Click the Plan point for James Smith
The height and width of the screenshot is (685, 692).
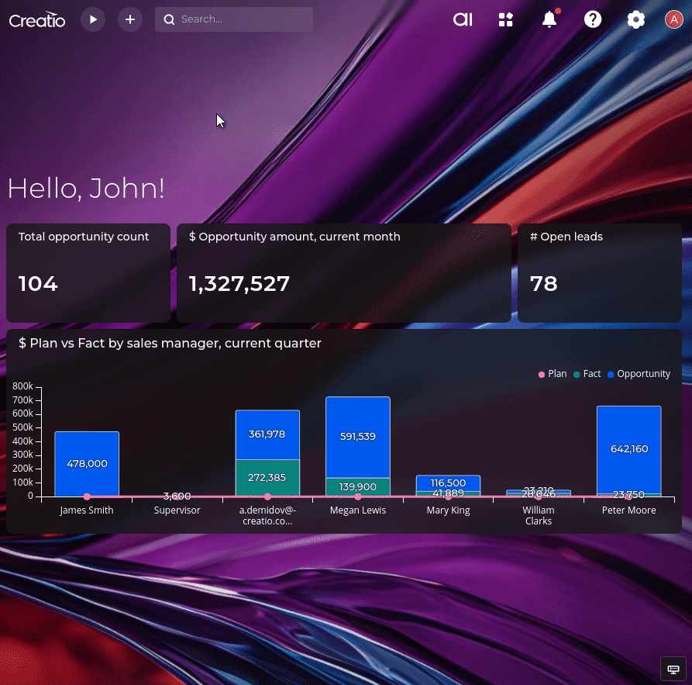tap(87, 496)
